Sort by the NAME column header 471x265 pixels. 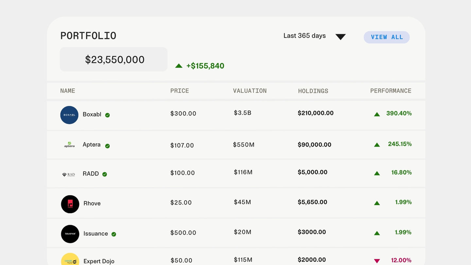click(x=68, y=91)
